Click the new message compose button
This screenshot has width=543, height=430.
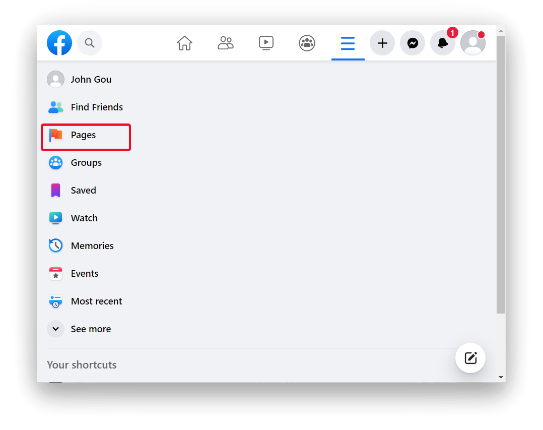470,358
